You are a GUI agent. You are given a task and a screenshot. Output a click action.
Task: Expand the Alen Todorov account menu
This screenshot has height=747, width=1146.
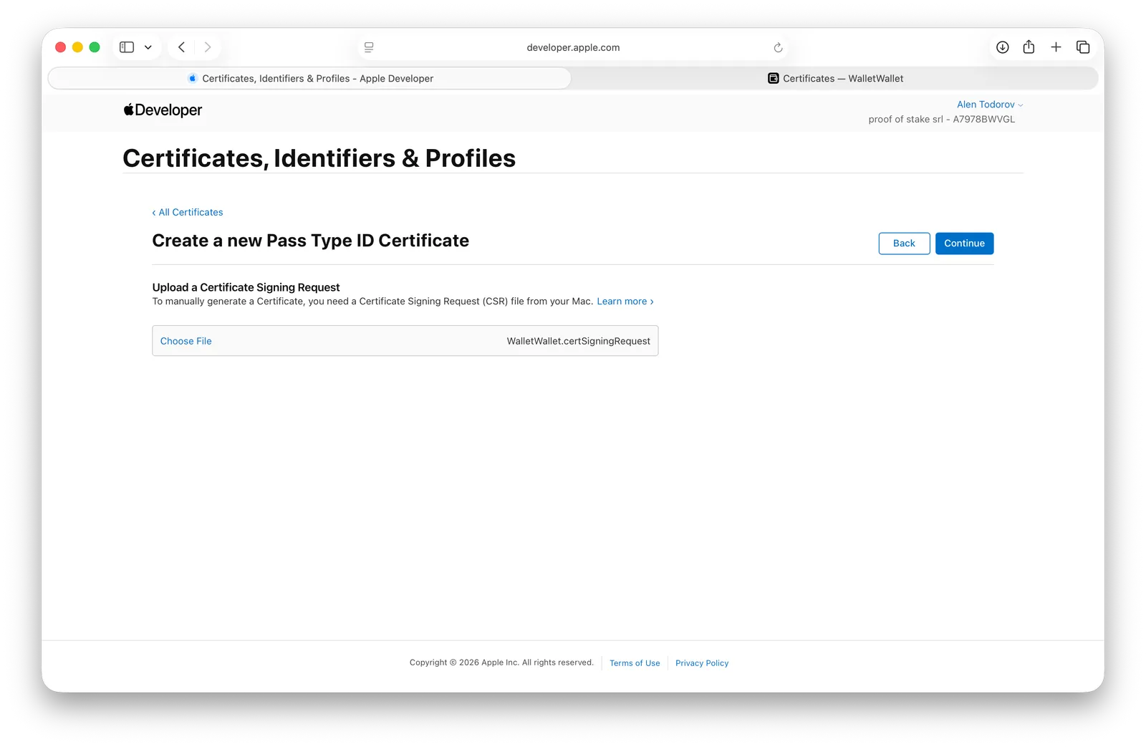point(990,105)
